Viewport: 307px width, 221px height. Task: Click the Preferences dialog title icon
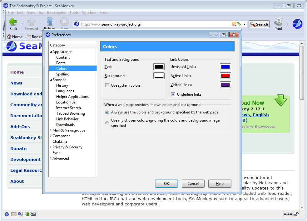(48, 35)
